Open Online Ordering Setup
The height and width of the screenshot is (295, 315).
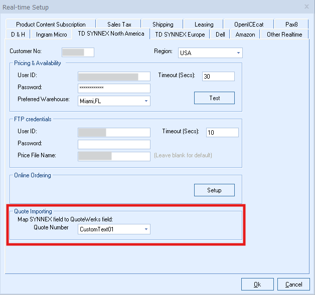click(214, 190)
